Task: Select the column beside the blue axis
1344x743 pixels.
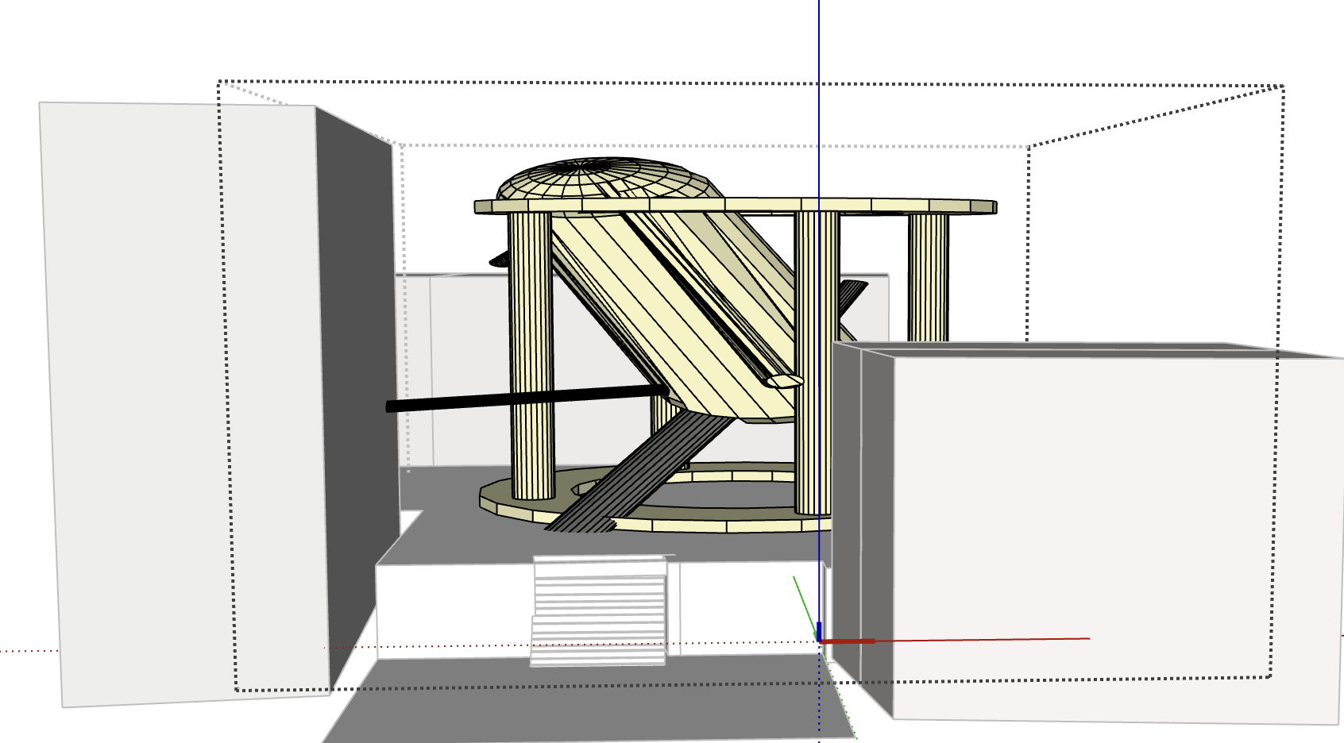Action: click(x=817, y=361)
